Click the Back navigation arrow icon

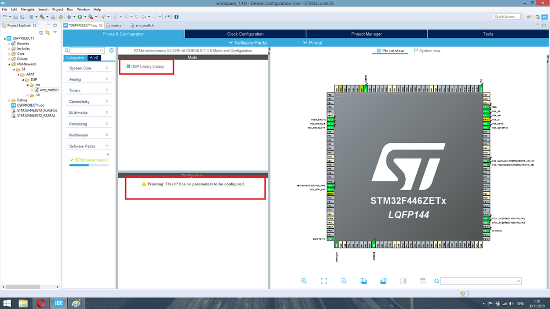pos(144,17)
